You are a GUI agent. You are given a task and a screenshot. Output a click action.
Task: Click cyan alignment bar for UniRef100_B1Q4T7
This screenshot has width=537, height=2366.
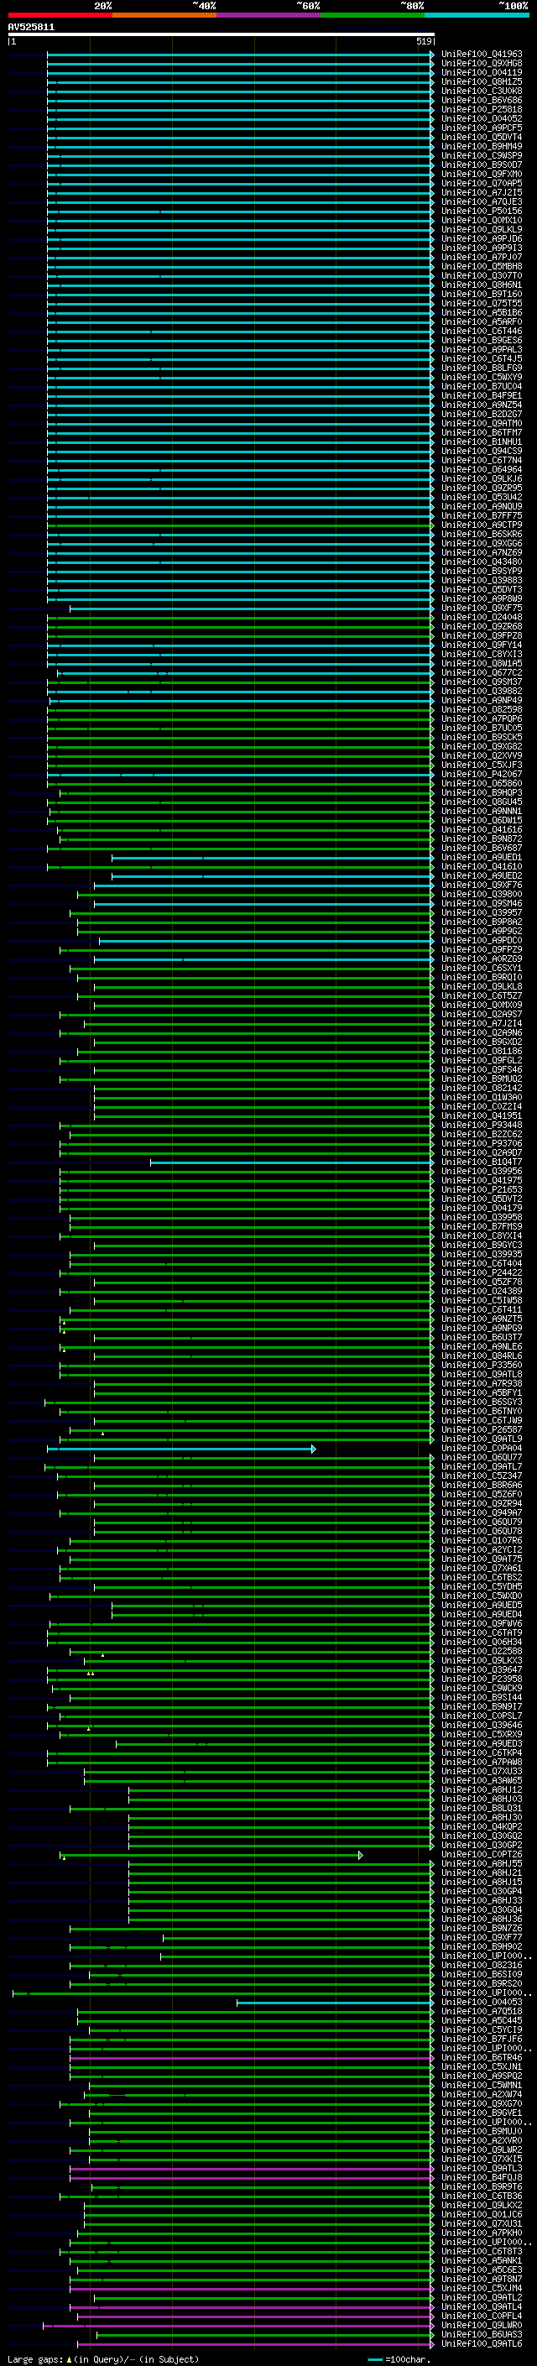292,1162
